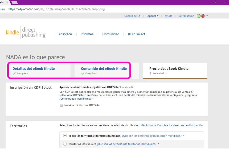229x149 pixels.
Task: Expand the ¿Cómo puedo inscribirme? help section
Action: 76,99
